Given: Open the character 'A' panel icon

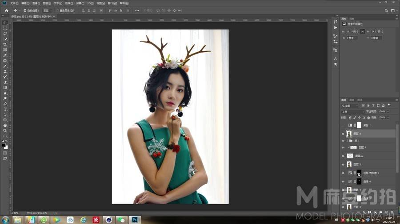Looking at the screenshot, I should pos(336,59).
